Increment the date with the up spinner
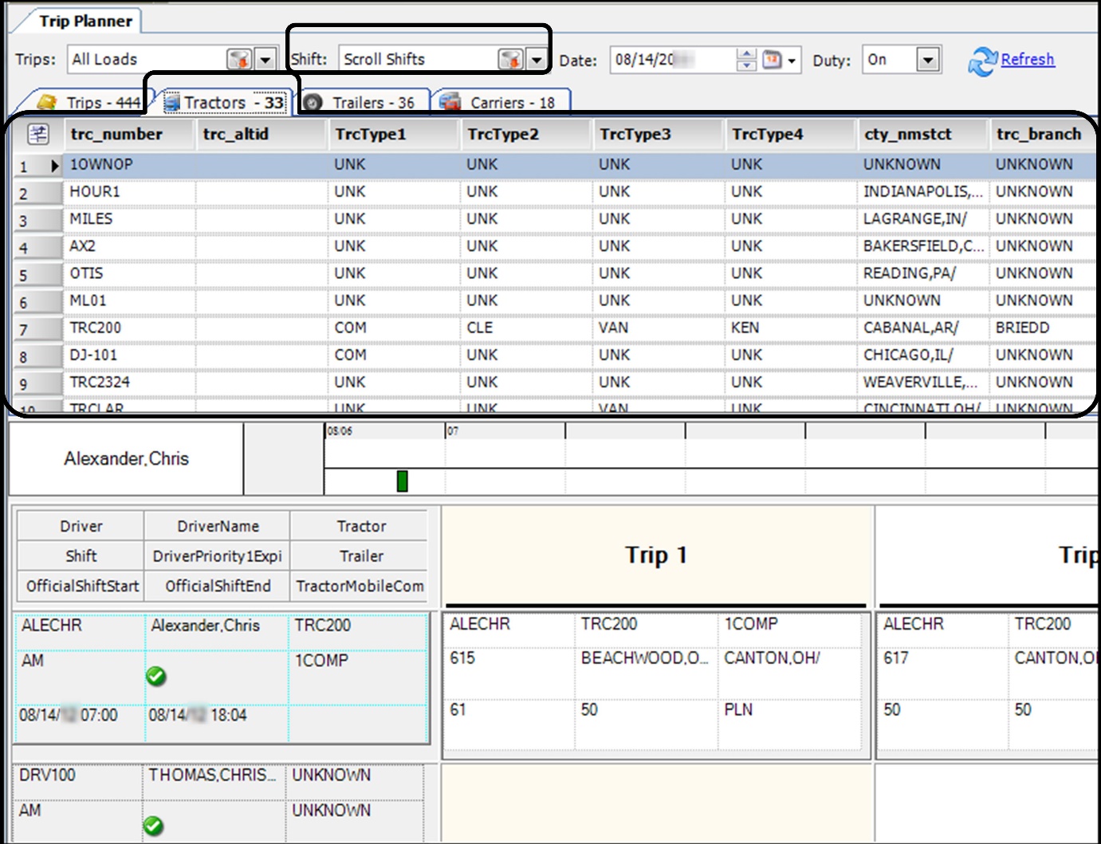 (x=746, y=54)
